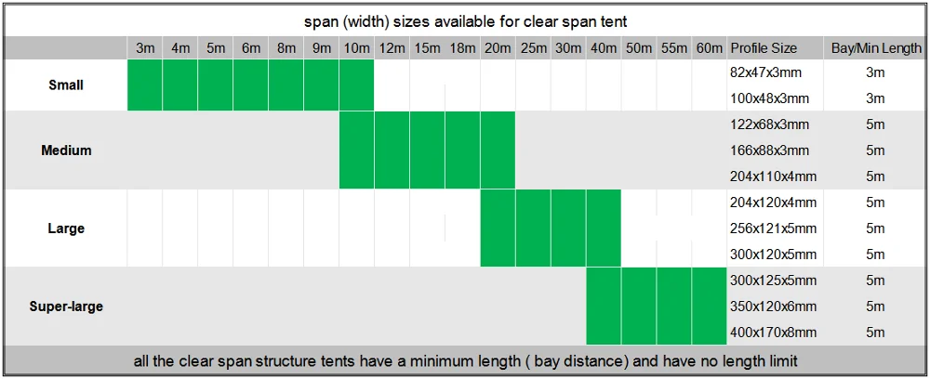
Task: Select the 60m column header
Action: coord(709,48)
